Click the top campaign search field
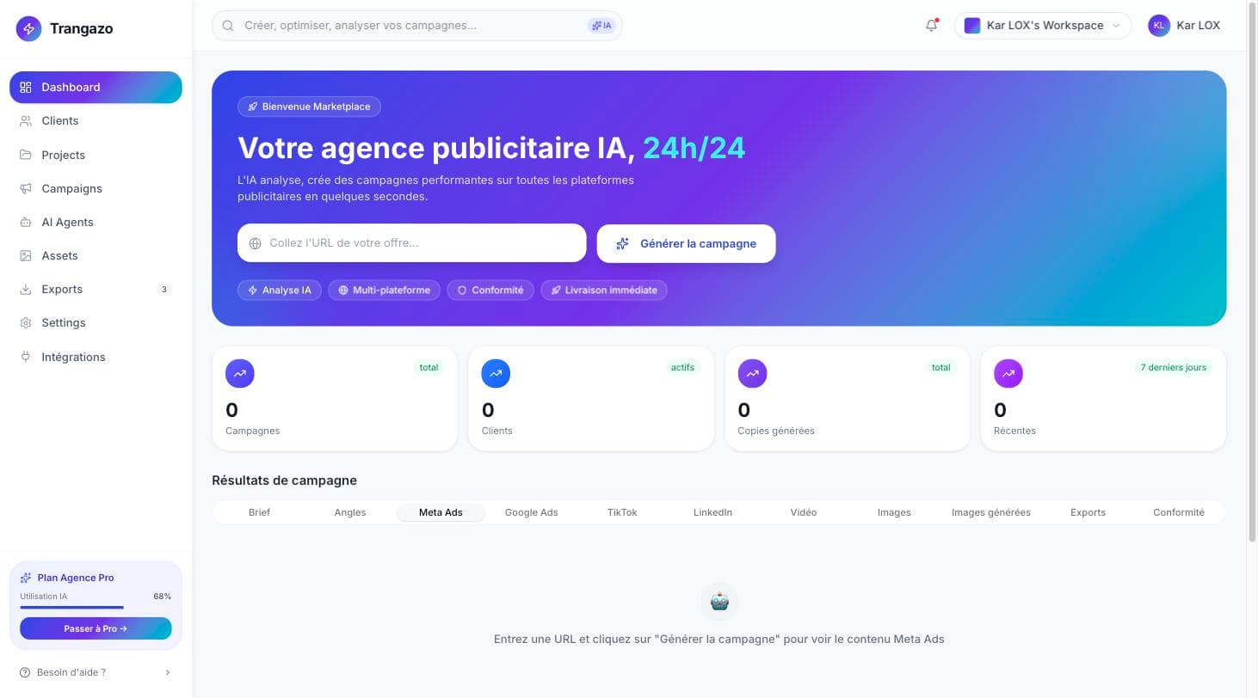Viewport: 1258px width, 698px height. coord(416,26)
